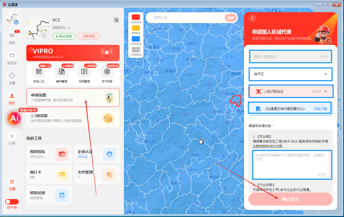This screenshot has height=217, width=344.
Task: Open 技术标签 tech tags icon
Action: (107, 72)
